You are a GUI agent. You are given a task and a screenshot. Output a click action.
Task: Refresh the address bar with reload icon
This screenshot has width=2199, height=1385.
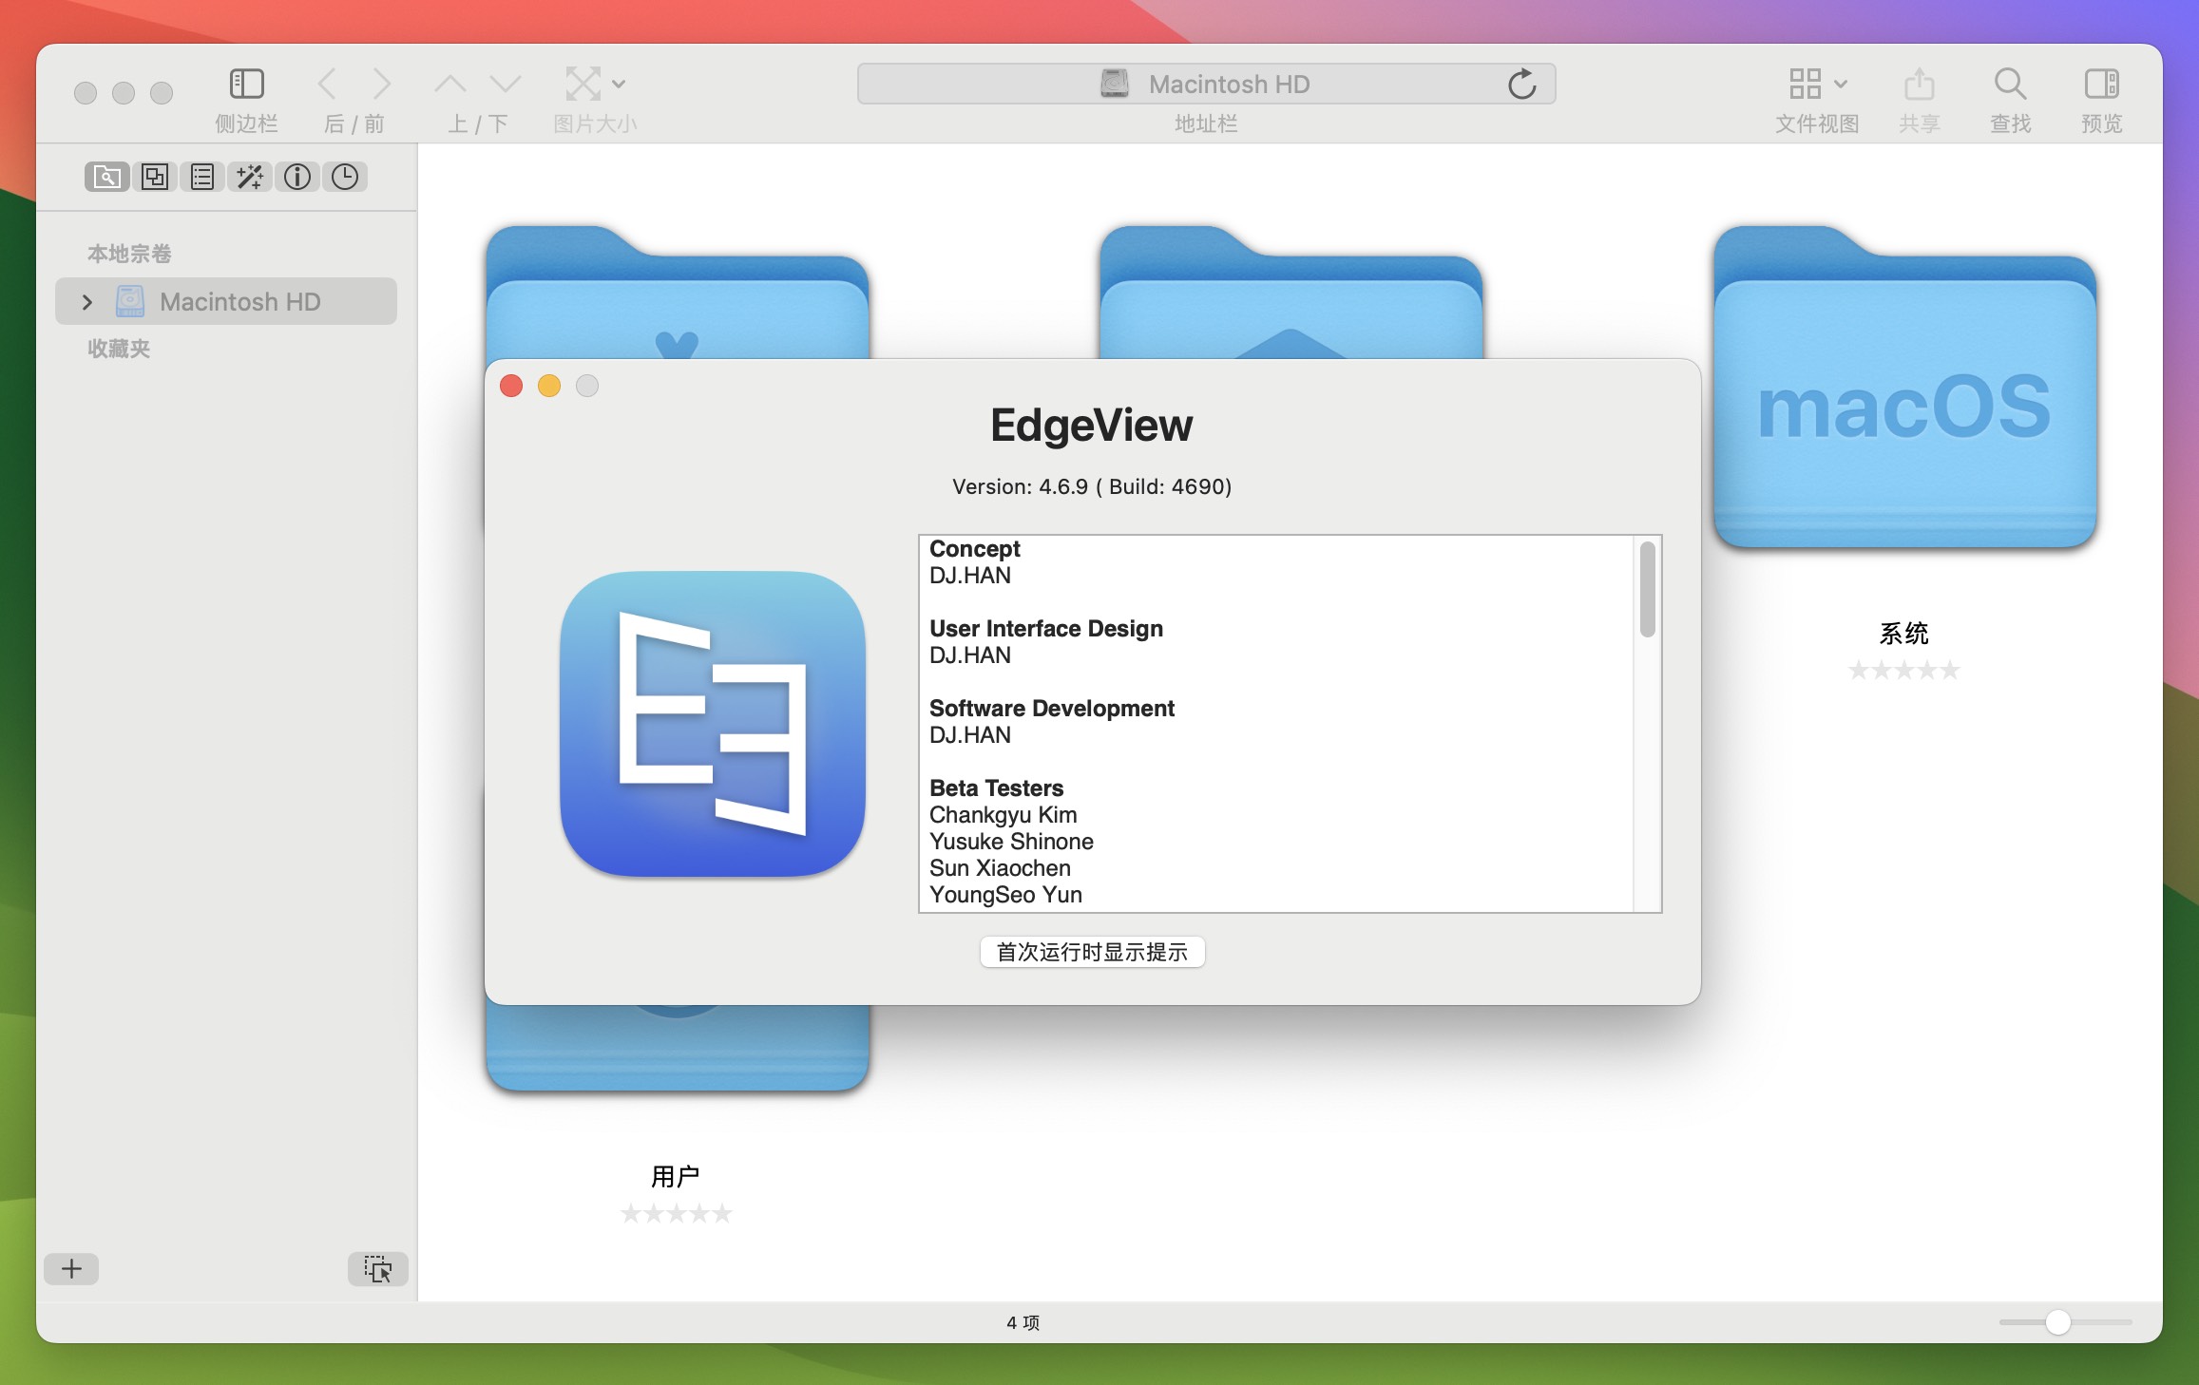[1523, 84]
